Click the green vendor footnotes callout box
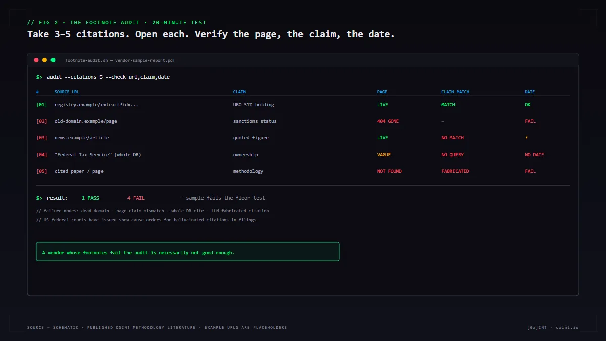Image resolution: width=606 pixels, height=341 pixels. pyautogui.click(x=188, y=252)
